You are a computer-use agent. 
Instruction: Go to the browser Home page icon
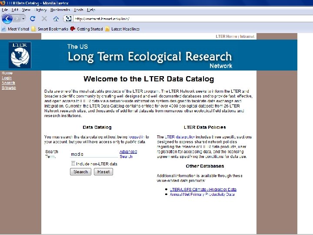pos(56,19)
